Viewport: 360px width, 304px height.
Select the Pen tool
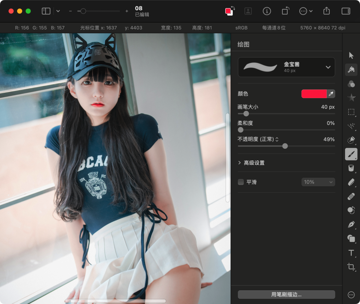point(351,224)
